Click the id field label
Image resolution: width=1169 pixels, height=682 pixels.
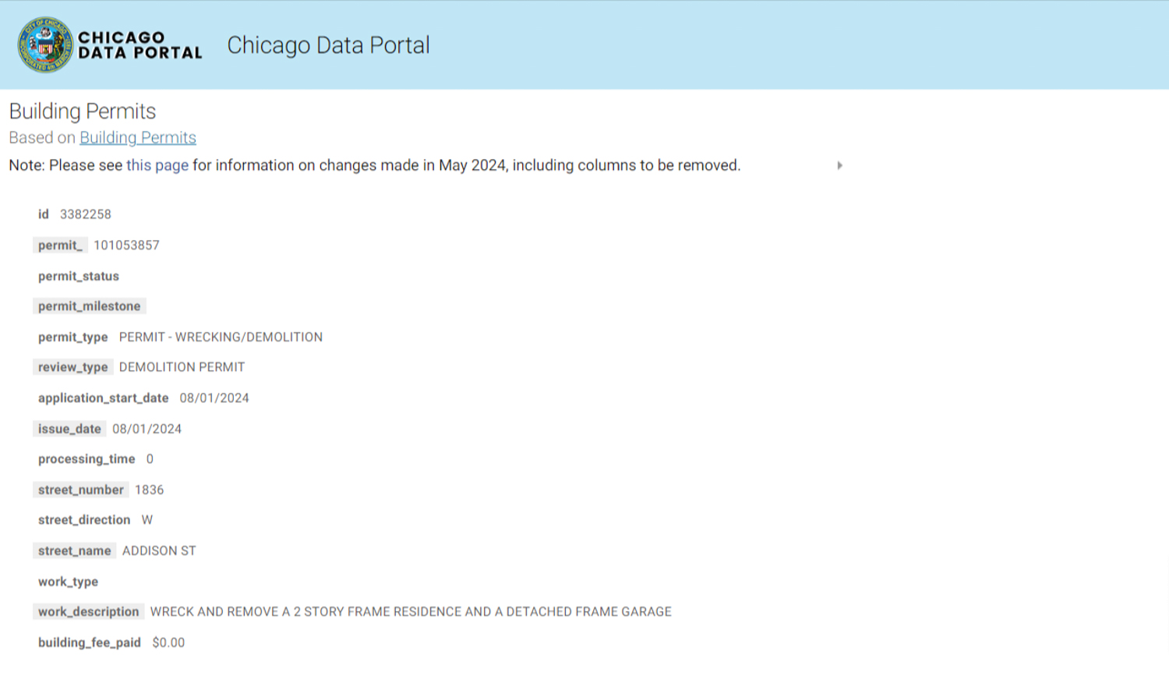point(44,214)
